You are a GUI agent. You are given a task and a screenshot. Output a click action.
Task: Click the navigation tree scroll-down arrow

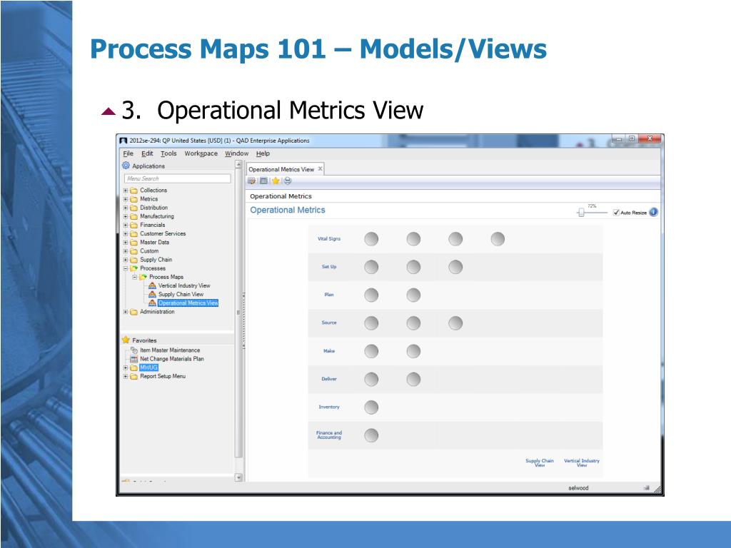click(238, 477)
